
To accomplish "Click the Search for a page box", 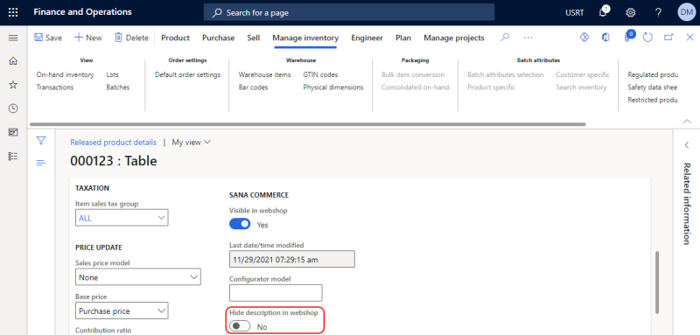I will [x=349, y=12].
